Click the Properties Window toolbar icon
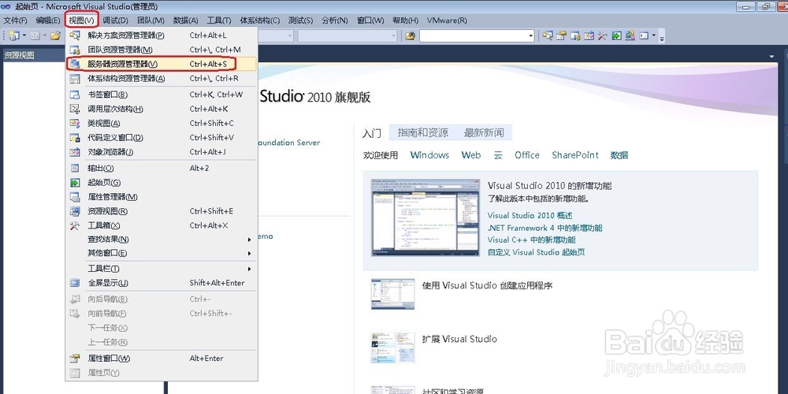This screenshot has height=394, width=788. (561, 35)
